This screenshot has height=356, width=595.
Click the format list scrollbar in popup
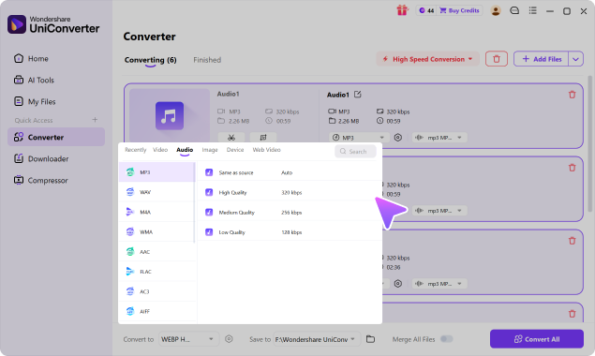(x=194, y=202)
